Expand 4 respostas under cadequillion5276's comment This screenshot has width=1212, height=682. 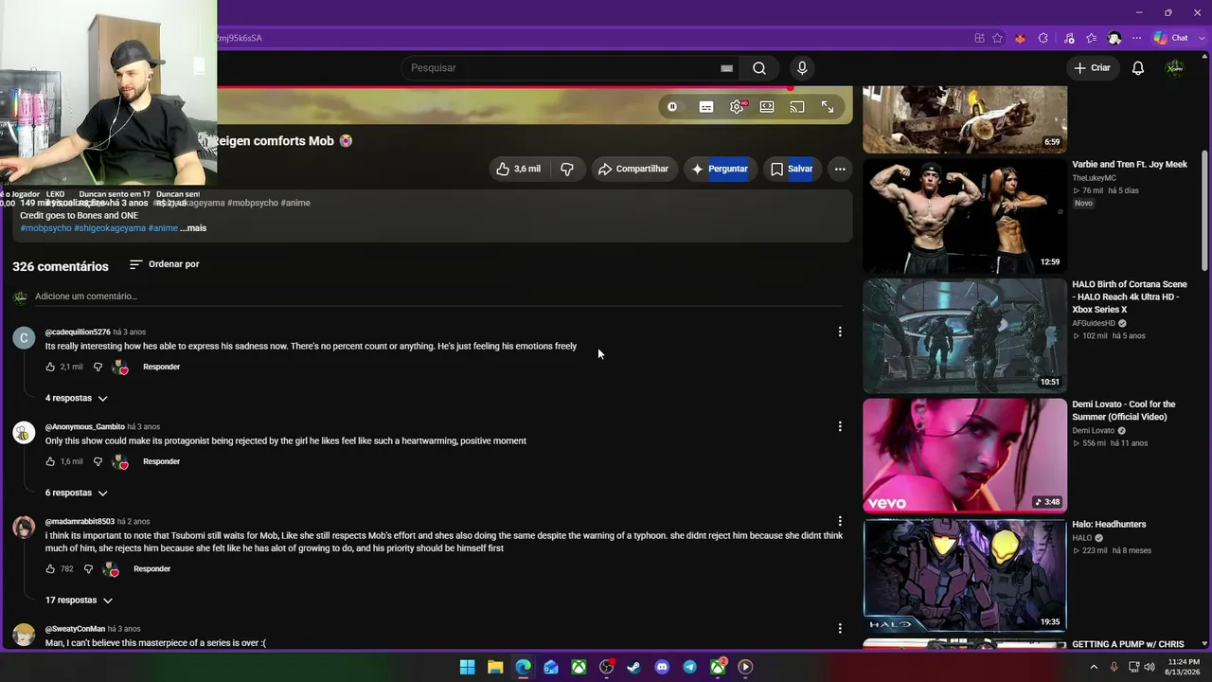77,398
